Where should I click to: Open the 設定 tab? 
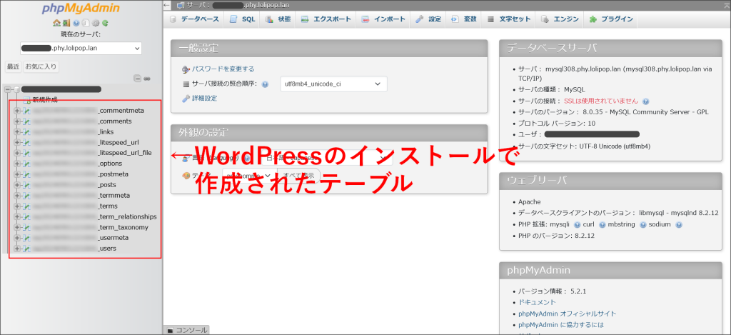(x=428, y=19)
